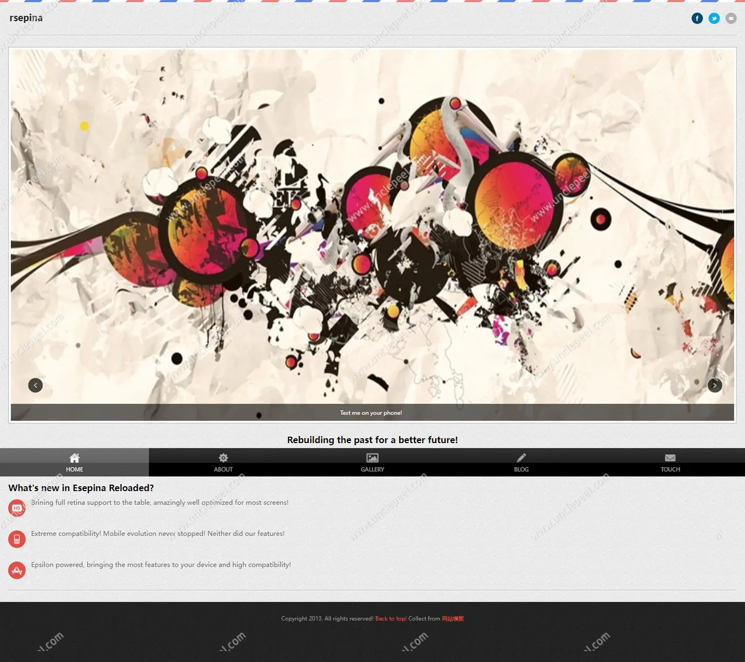
Task: Open the red Chinese template link in footer
Action: pos(453,619)
